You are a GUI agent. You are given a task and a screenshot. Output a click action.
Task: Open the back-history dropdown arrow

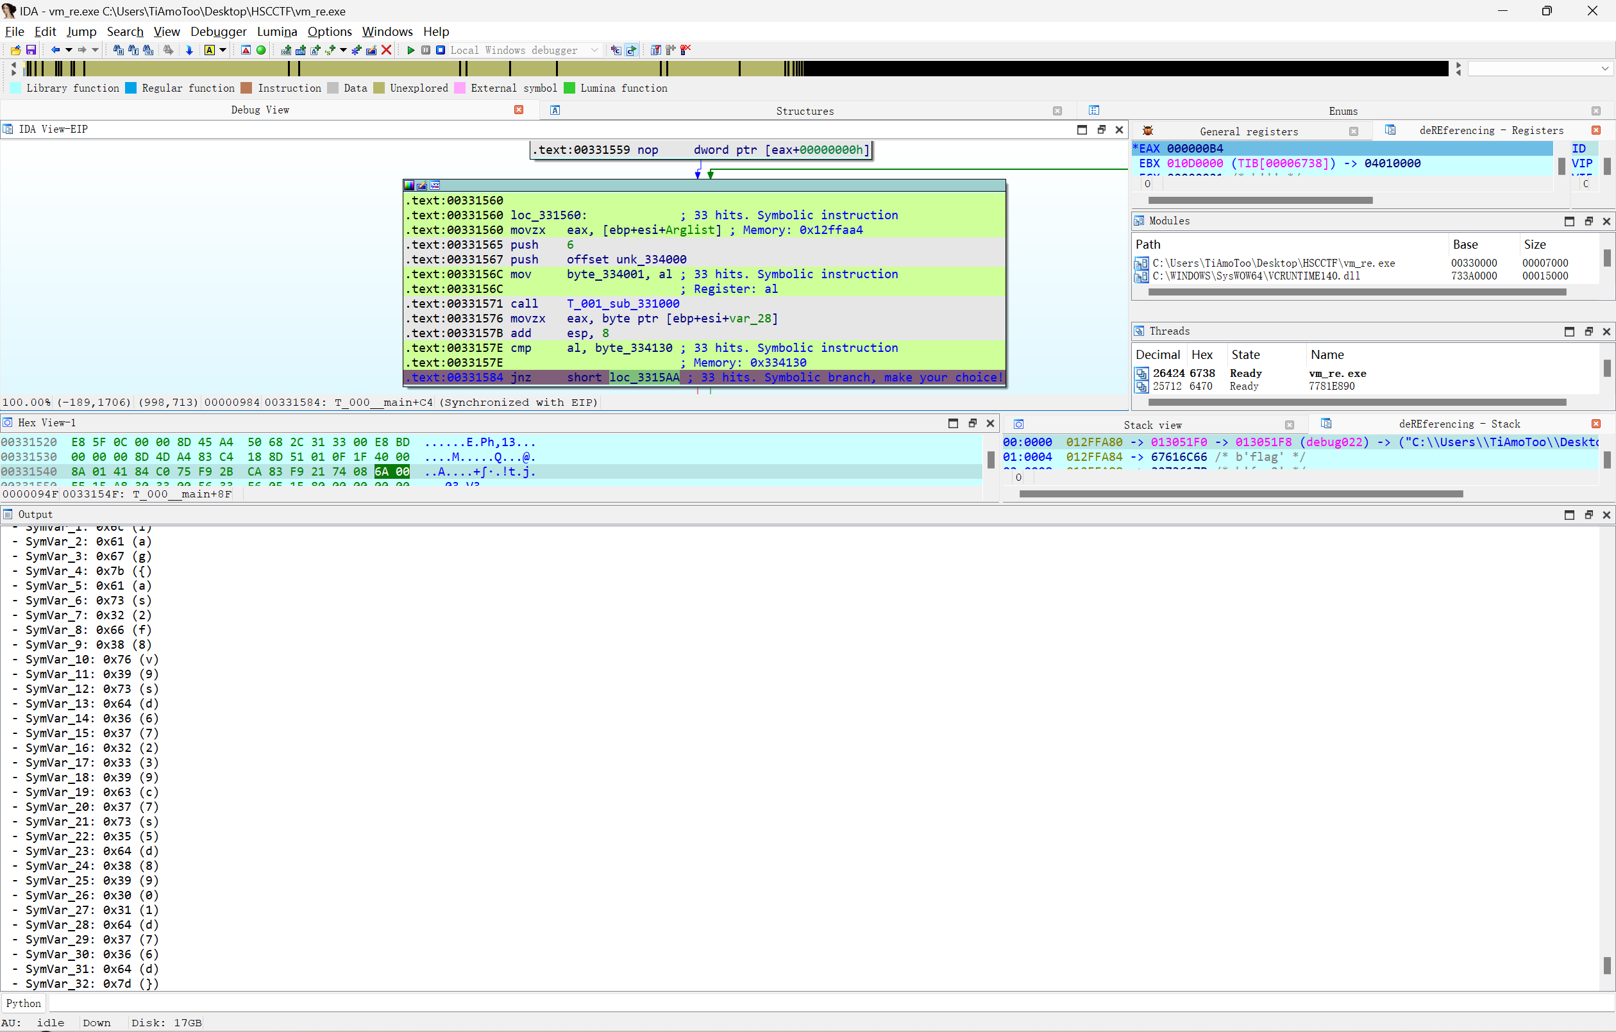[69, 51]
